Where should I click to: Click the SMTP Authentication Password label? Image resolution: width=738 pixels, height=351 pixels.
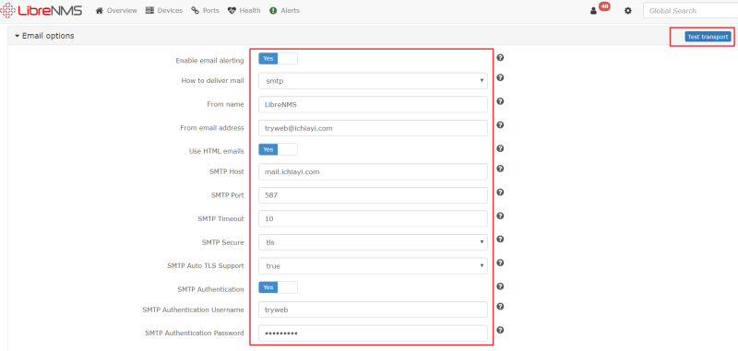tap(195, 333)
